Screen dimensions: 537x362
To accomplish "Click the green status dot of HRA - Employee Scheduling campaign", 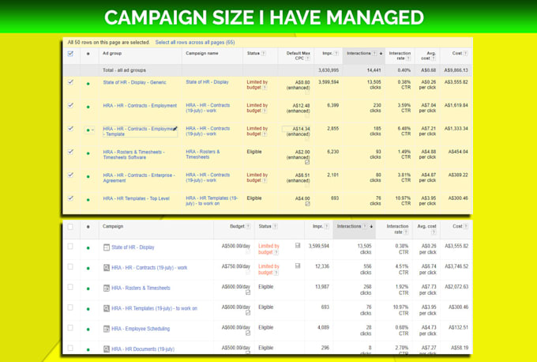I will (88, 330).
